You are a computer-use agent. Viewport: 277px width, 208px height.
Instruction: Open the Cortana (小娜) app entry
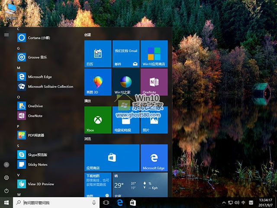tap(48, 38)
